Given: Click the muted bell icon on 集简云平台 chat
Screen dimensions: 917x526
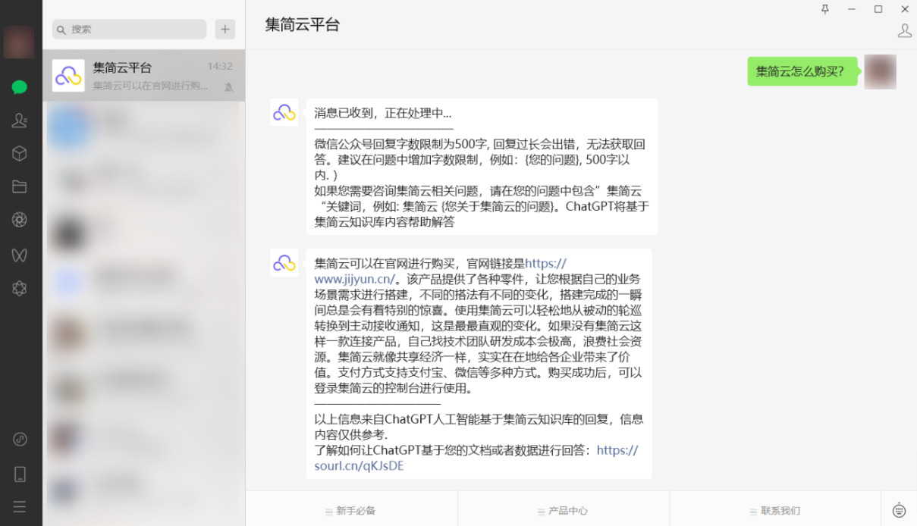Looking at the screenshot, I should coord(228,87).
